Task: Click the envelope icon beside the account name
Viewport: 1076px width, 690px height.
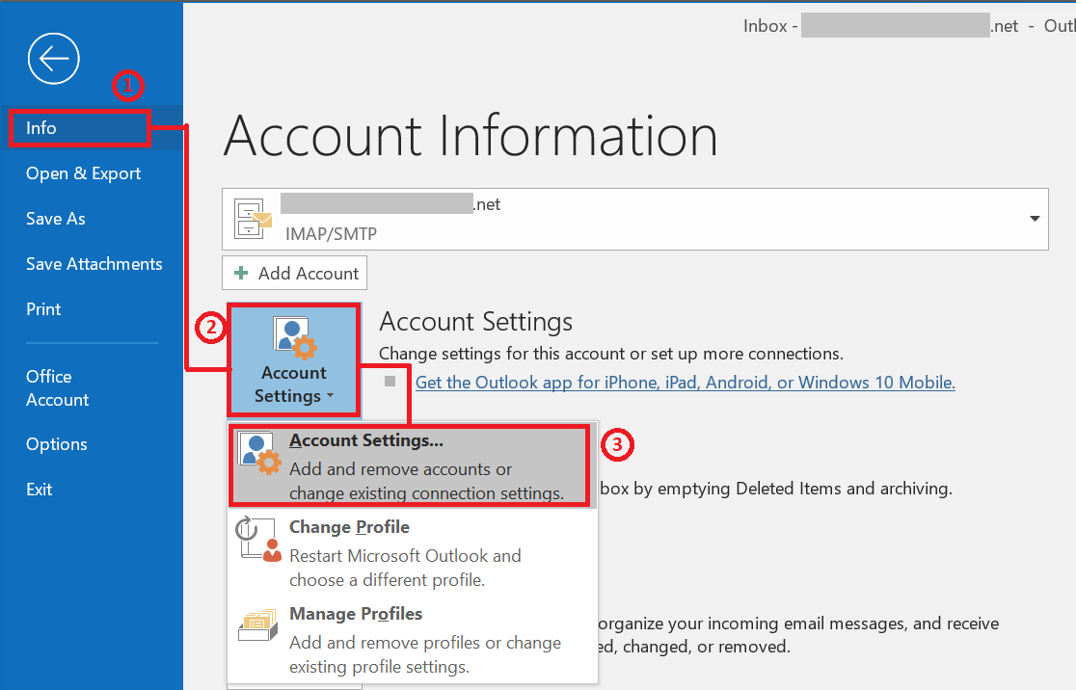Action: point(251,219)
